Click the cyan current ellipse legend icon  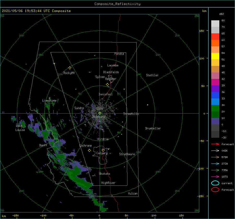point(215,183)
